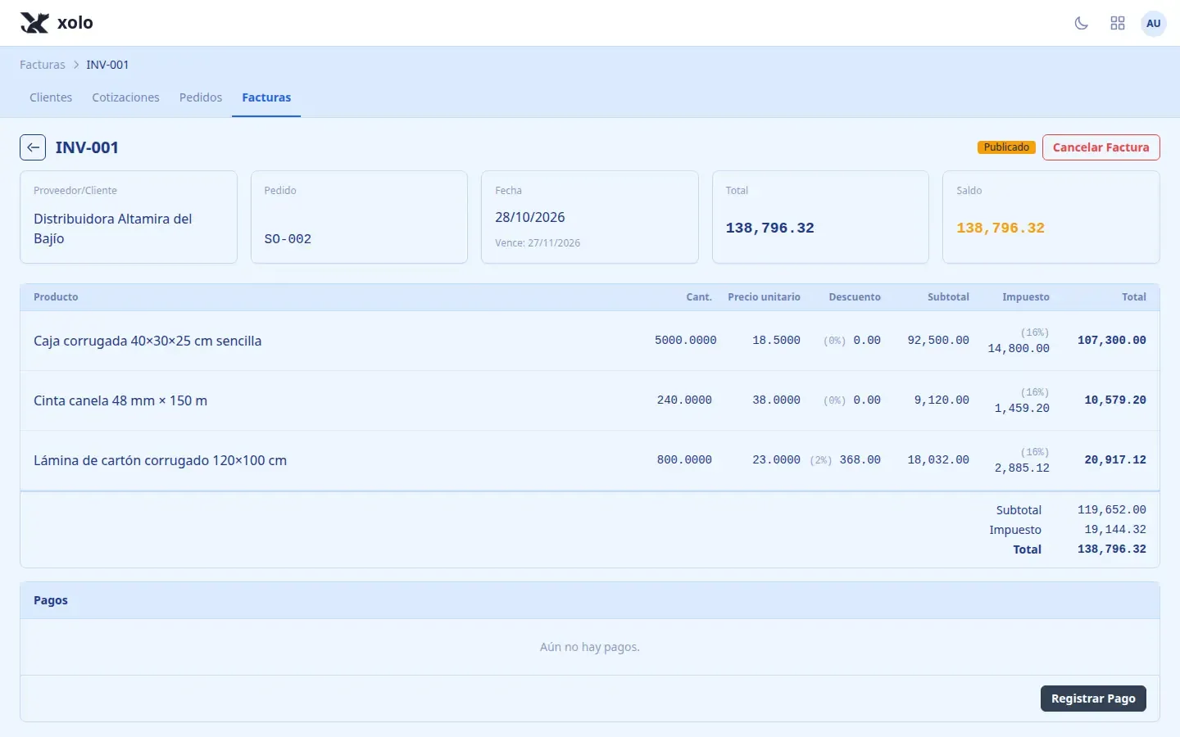Switch to the Cotizaciones tab
Image resolution: width=1180 pixels, height=737 pixels.
(126, 97)
